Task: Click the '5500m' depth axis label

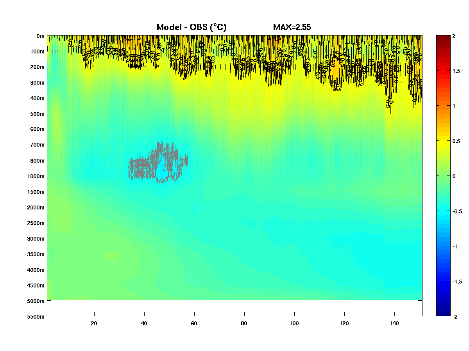Action: click(36, 317)
